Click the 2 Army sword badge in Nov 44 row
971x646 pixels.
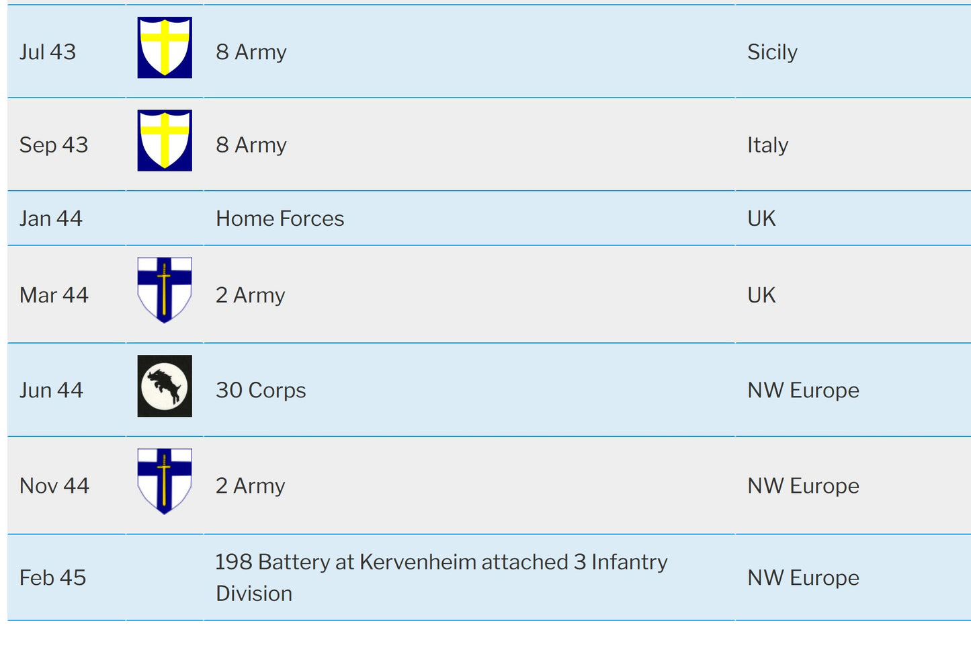(165, 481)
